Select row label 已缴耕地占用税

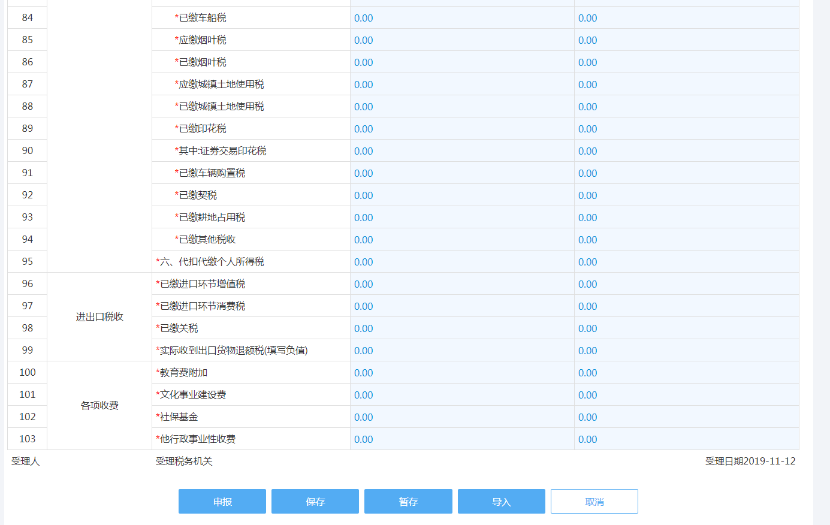click(x=210, y=218)
